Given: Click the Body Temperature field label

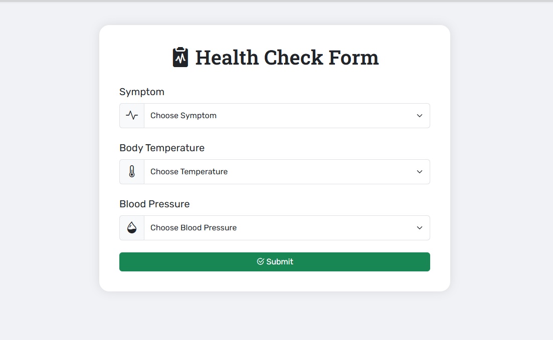Looking at the screenshot, I should point(162,148).
